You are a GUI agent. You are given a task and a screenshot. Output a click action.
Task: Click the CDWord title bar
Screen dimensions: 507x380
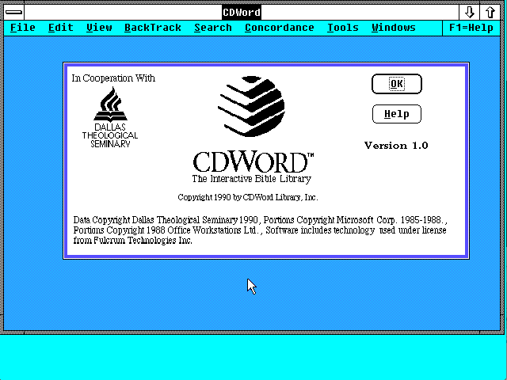tap(242, 13)
